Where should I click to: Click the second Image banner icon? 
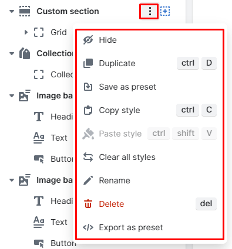click(25, 180)
